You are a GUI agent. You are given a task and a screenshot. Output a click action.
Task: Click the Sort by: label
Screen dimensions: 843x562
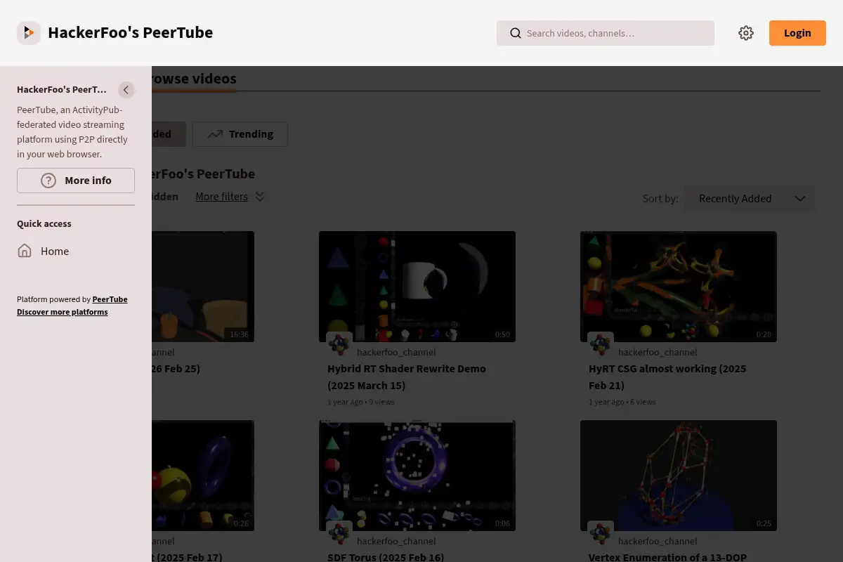click(660, 199)
